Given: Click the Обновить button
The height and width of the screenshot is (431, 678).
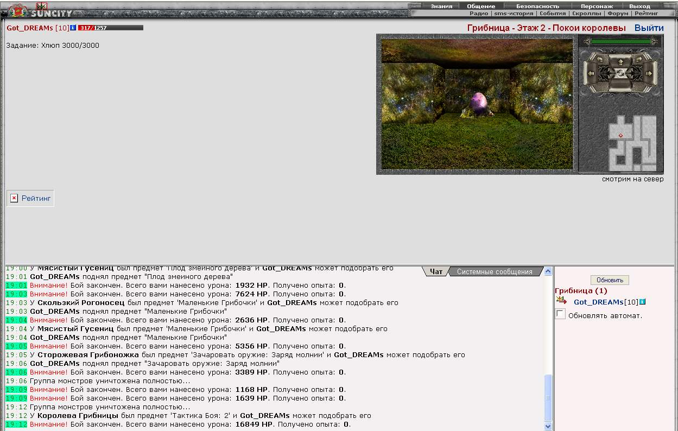Looking at the screenshot, I should tap(610, 280).
